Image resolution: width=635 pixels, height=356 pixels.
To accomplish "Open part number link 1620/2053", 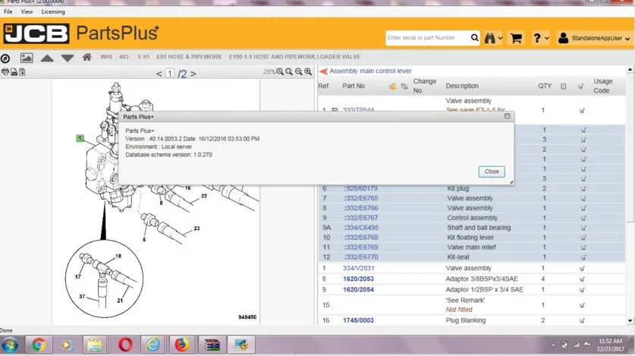I will point(360,279).
